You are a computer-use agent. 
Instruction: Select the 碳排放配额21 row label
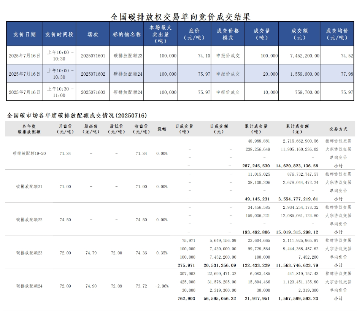click(29, 187)
